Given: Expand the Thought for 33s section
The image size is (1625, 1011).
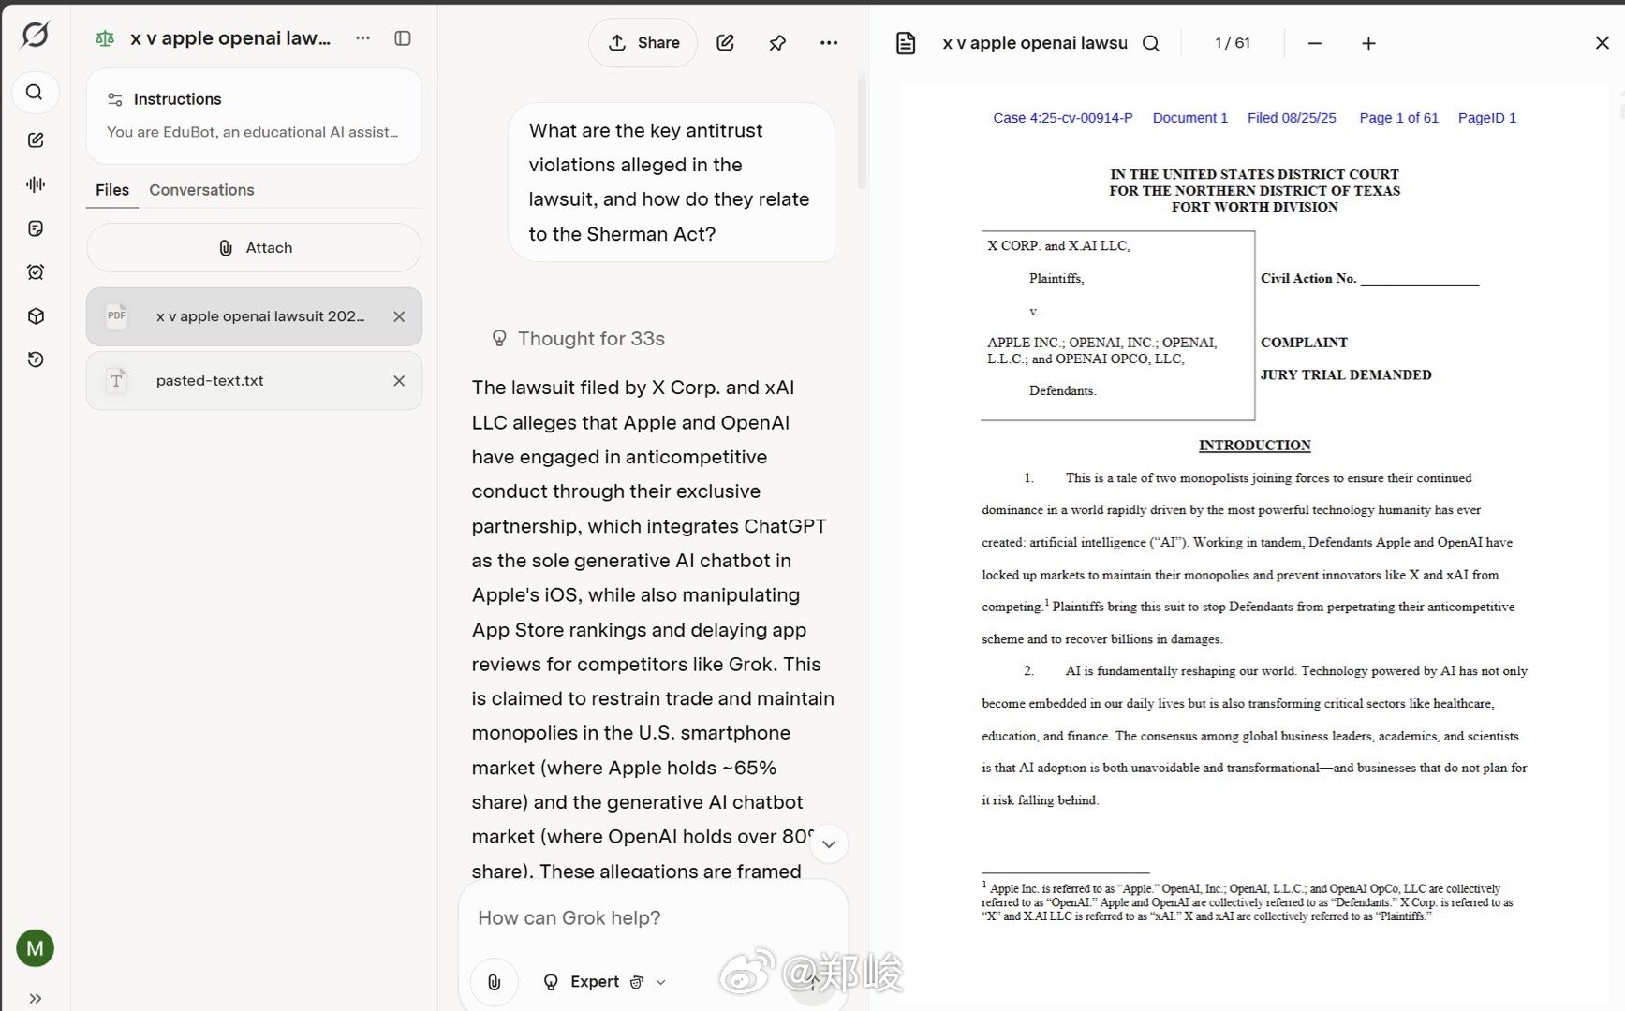Looking at the screenshot, I should [579, 339].
